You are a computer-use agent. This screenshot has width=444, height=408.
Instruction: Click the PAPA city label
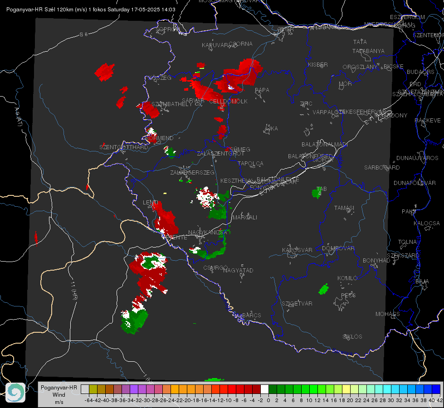262,90
